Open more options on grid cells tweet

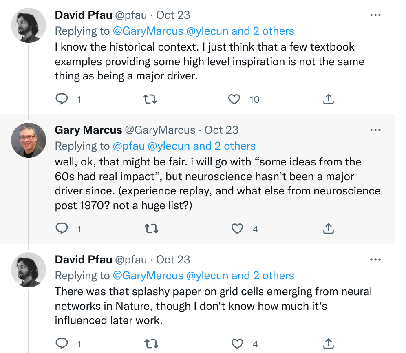click(x=375, y=260)
